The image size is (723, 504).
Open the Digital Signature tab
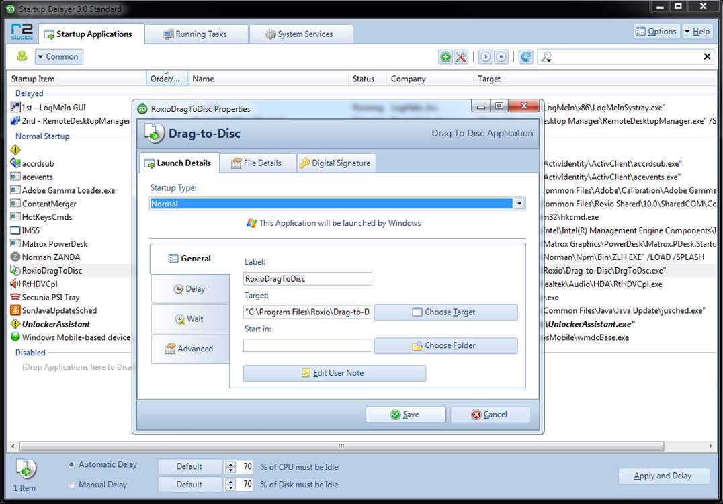click(336, 163)
